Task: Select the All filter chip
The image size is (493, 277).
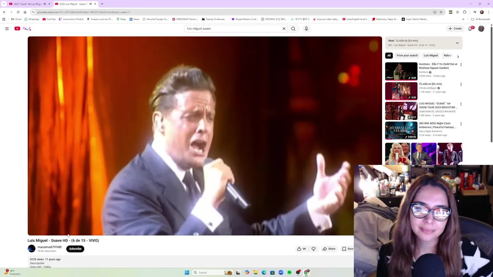Action: click(389, 55)
